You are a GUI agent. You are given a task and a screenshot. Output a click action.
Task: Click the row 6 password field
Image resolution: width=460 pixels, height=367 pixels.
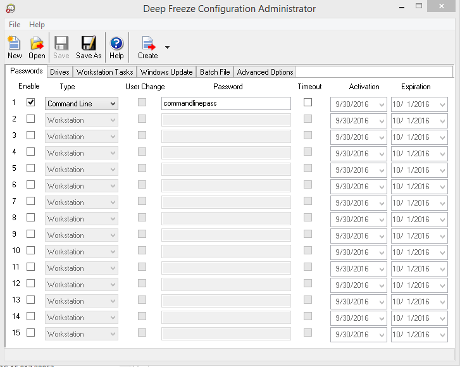(x=226, y=185)
